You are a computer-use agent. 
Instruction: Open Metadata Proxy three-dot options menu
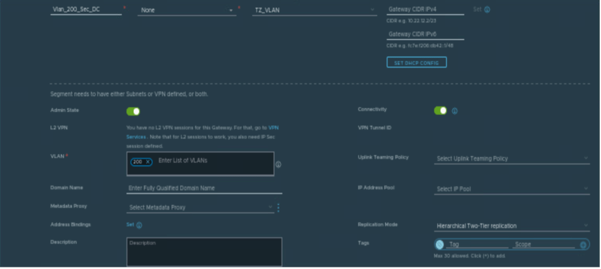pyautogui.click(x=278, y=207)
